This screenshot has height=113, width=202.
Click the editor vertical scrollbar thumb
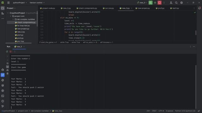pos(196,33)
